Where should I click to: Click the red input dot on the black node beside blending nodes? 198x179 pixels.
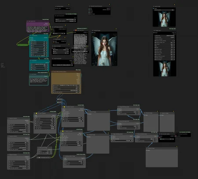tap(159, 138)
